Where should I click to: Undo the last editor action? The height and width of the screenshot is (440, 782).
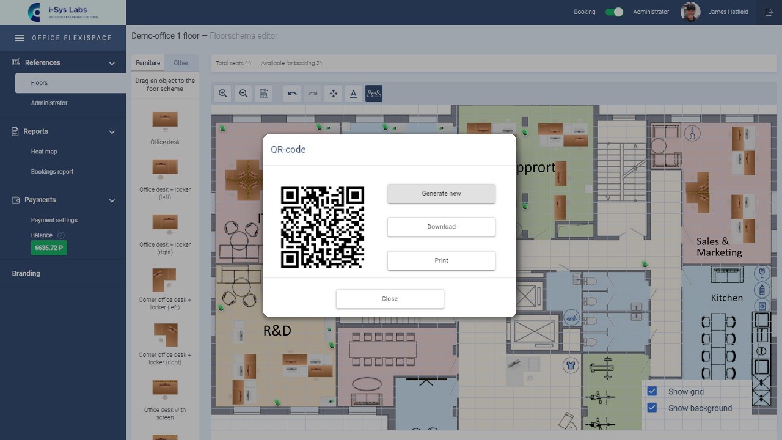(292, 94)
